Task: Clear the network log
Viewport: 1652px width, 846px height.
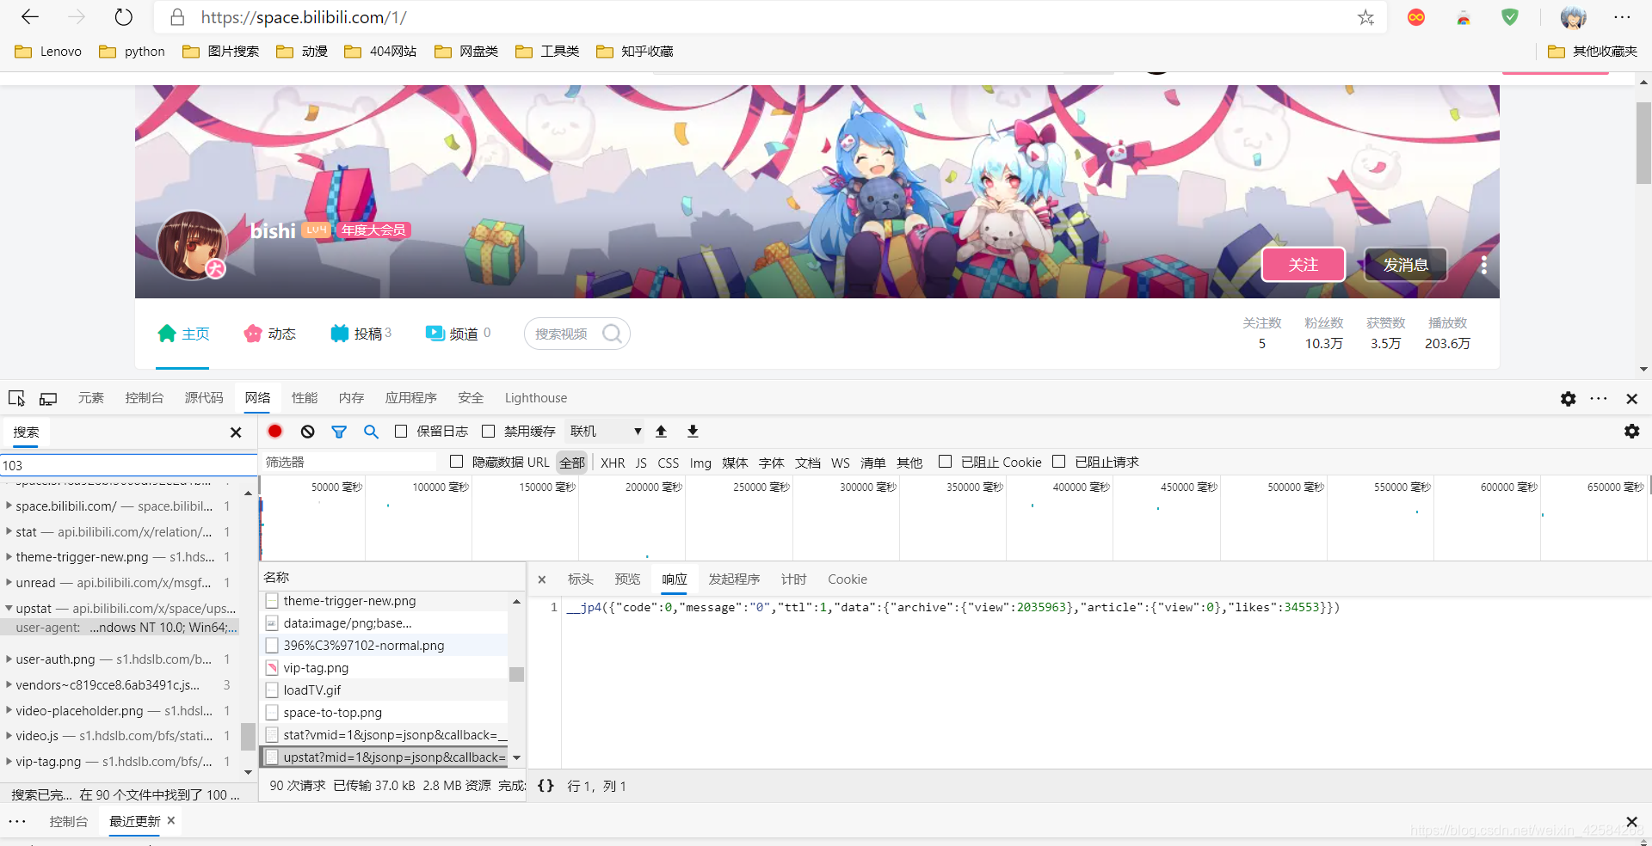Action: tap(307, 432)
